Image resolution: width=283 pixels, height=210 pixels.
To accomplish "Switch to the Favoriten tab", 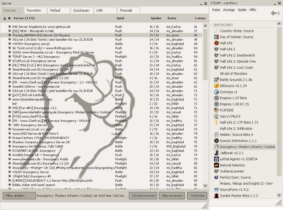I will click(x=36, y=10).
